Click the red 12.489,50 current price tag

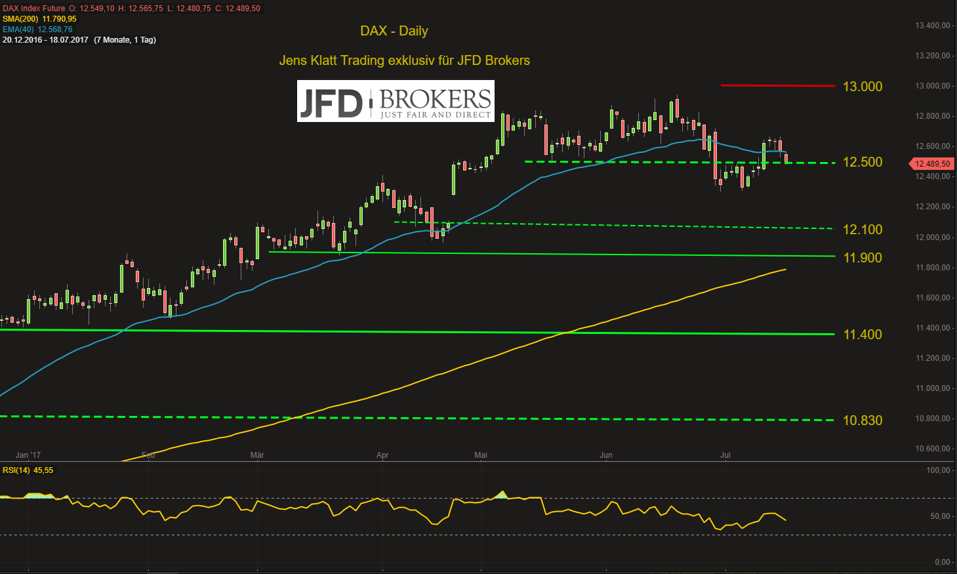click(930, 164)
